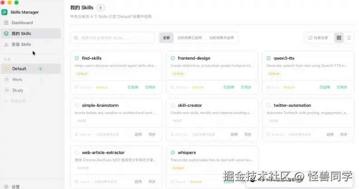Click the Default tag on qwen3-tts card
Screen dimensions: 359x189
tap(274, 74)
